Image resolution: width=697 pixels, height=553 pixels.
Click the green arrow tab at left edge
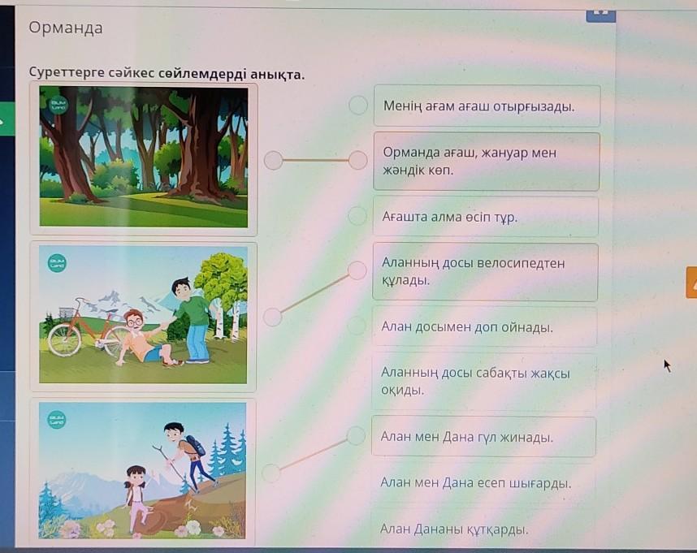[x=7, y=119]
